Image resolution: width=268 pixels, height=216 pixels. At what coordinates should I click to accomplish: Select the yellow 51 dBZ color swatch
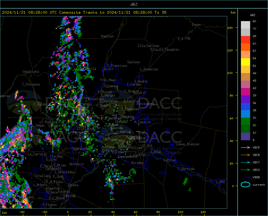coord(245,62)
